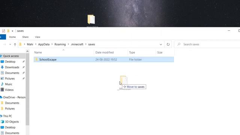
Task: Open Pictures under OneDrive
Action: 10,109
